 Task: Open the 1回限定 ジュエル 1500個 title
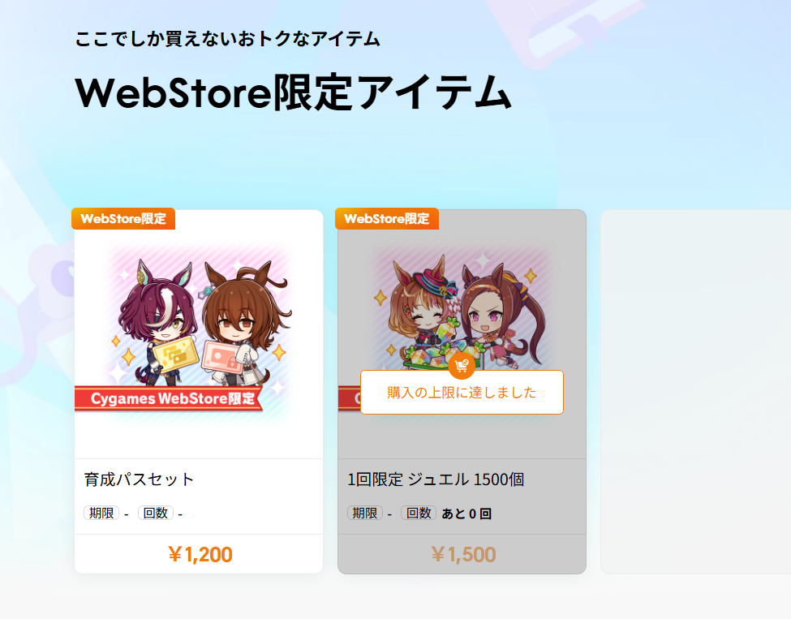(436, 479)
